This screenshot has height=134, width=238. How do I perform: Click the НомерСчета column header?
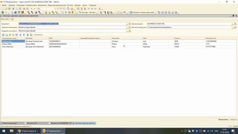coord(221,38)
